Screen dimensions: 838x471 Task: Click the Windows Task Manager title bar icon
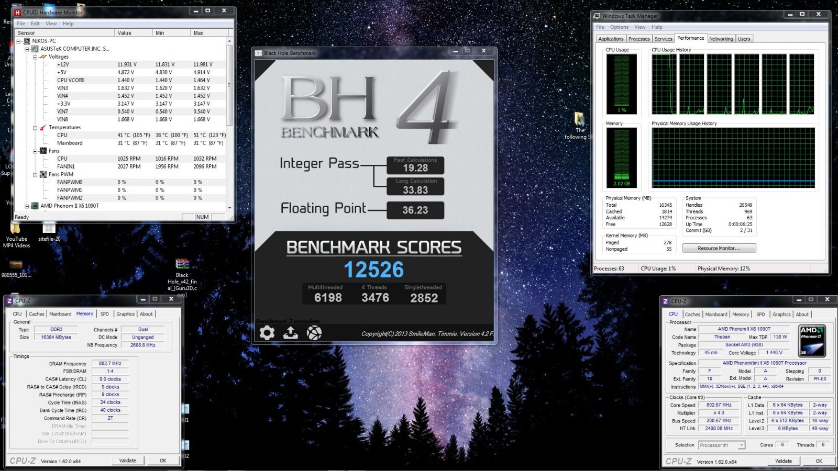coord(598,16)
